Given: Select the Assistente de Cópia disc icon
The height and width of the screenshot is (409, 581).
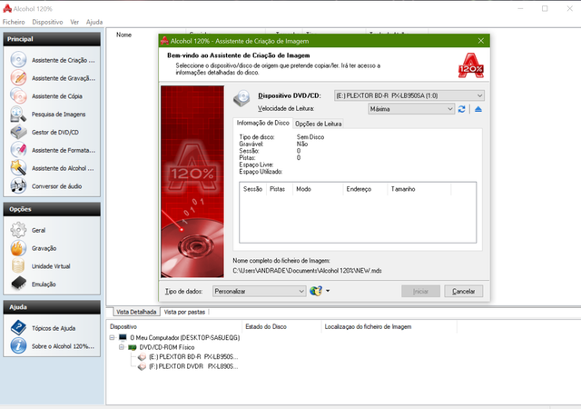Looking at the screenshot, I should point(18,95).
